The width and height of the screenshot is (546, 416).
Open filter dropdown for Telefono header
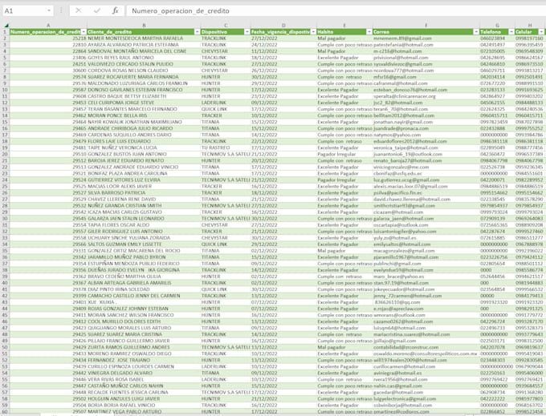tap(511, 31)
